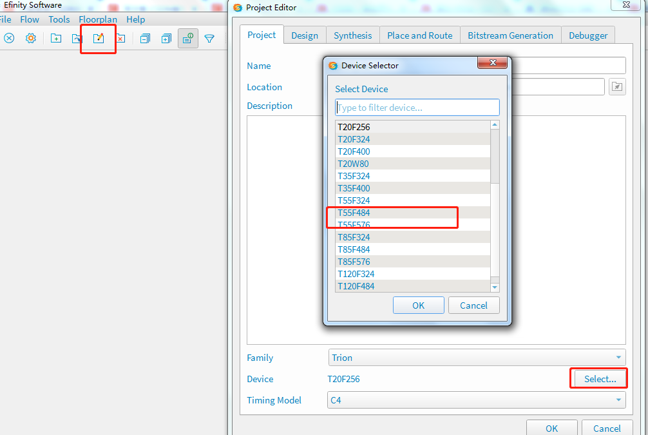Switch to the Debugger tab

(x=588, y=35)
